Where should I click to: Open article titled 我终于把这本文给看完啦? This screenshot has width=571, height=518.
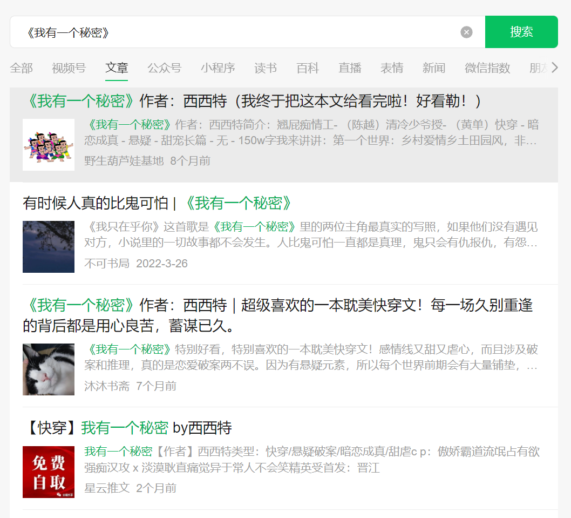click(254, 101)
